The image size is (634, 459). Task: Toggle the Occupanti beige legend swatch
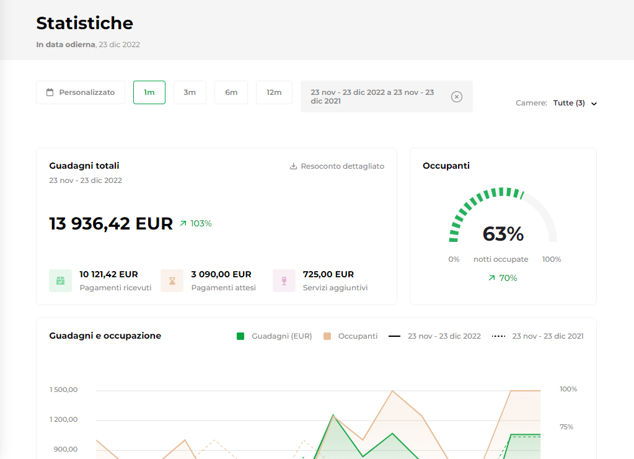[x=327, y=336]
